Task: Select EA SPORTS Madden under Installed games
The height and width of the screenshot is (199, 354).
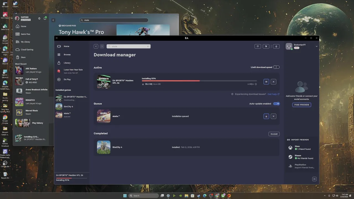Action: (x=72, y=98)
